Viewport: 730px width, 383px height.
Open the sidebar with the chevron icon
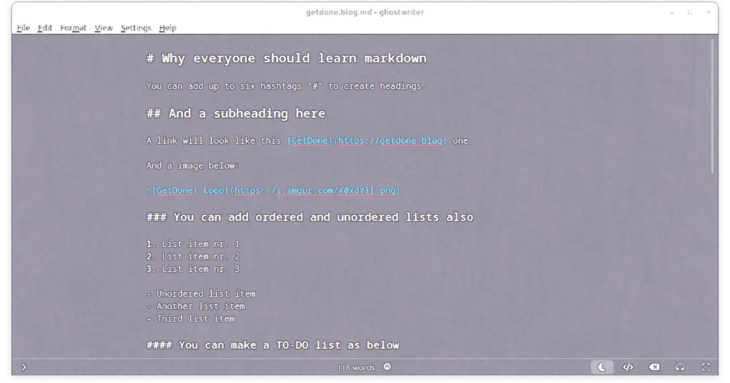click(24, 367)
